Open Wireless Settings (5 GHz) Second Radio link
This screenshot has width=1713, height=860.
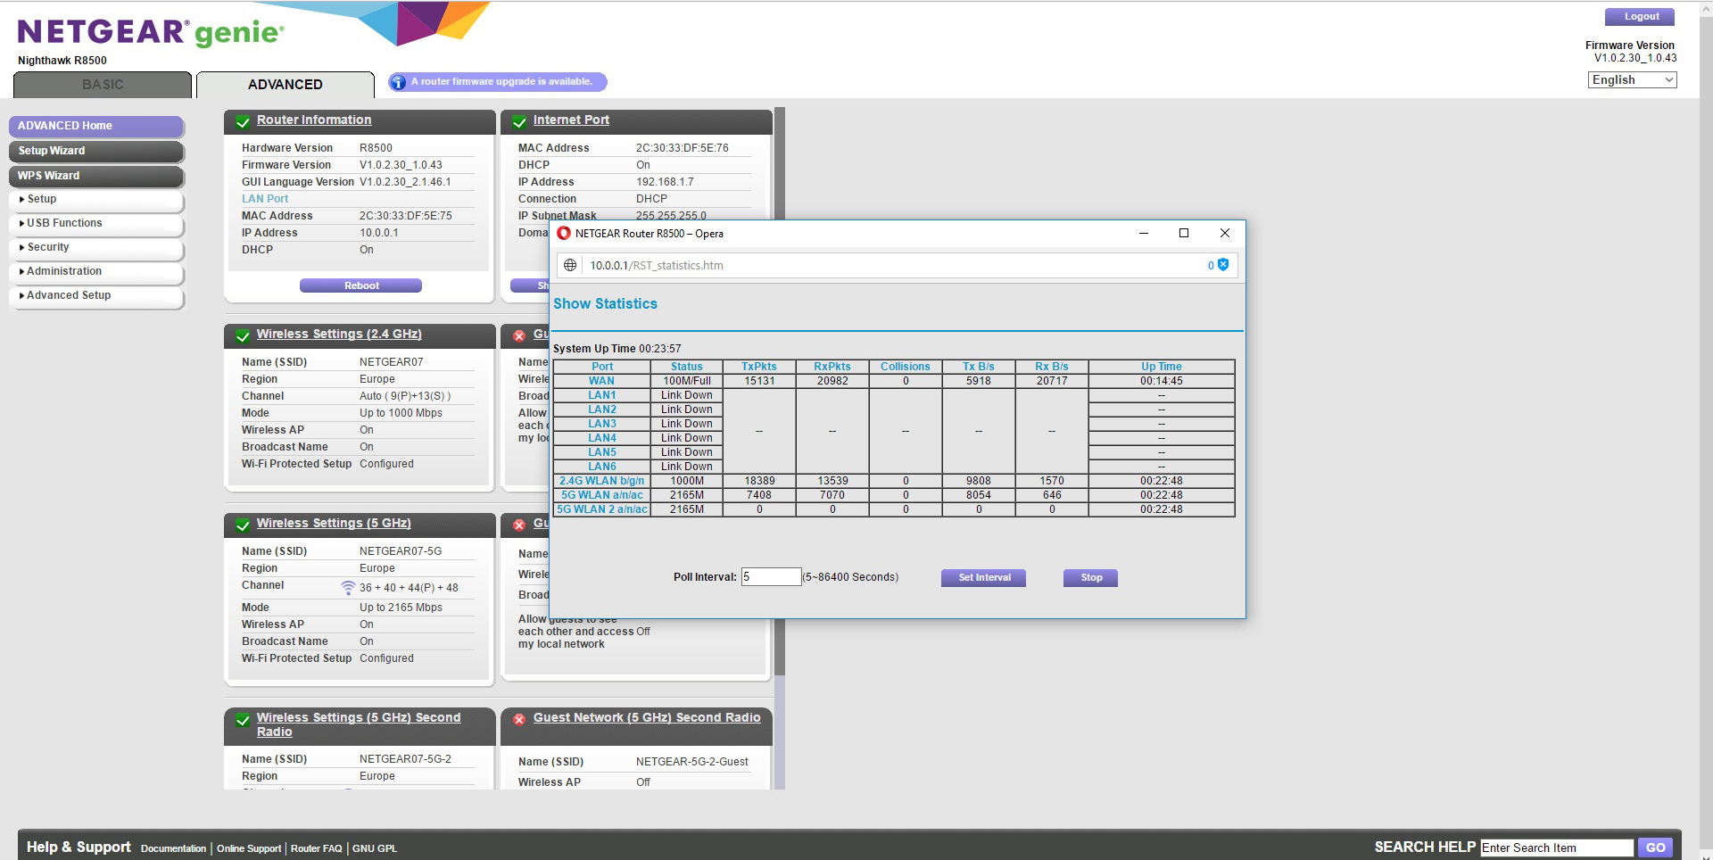tap(359, 724)
